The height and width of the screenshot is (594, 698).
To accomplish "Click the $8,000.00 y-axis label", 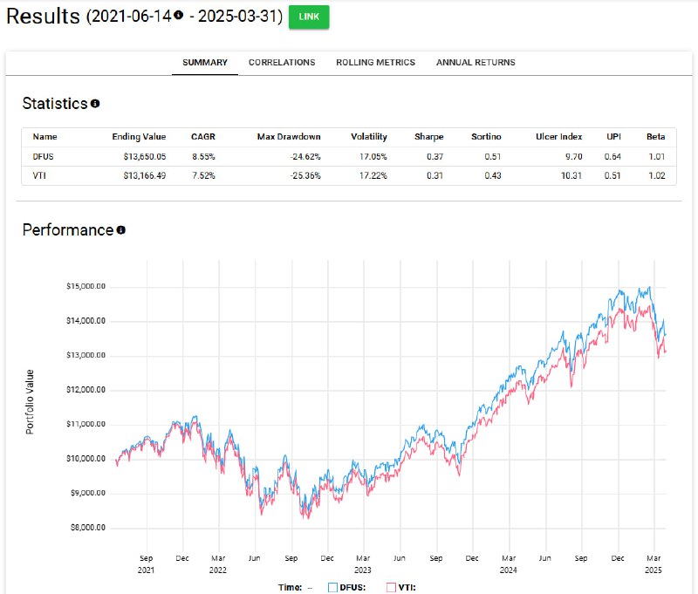I will [88, 528].
